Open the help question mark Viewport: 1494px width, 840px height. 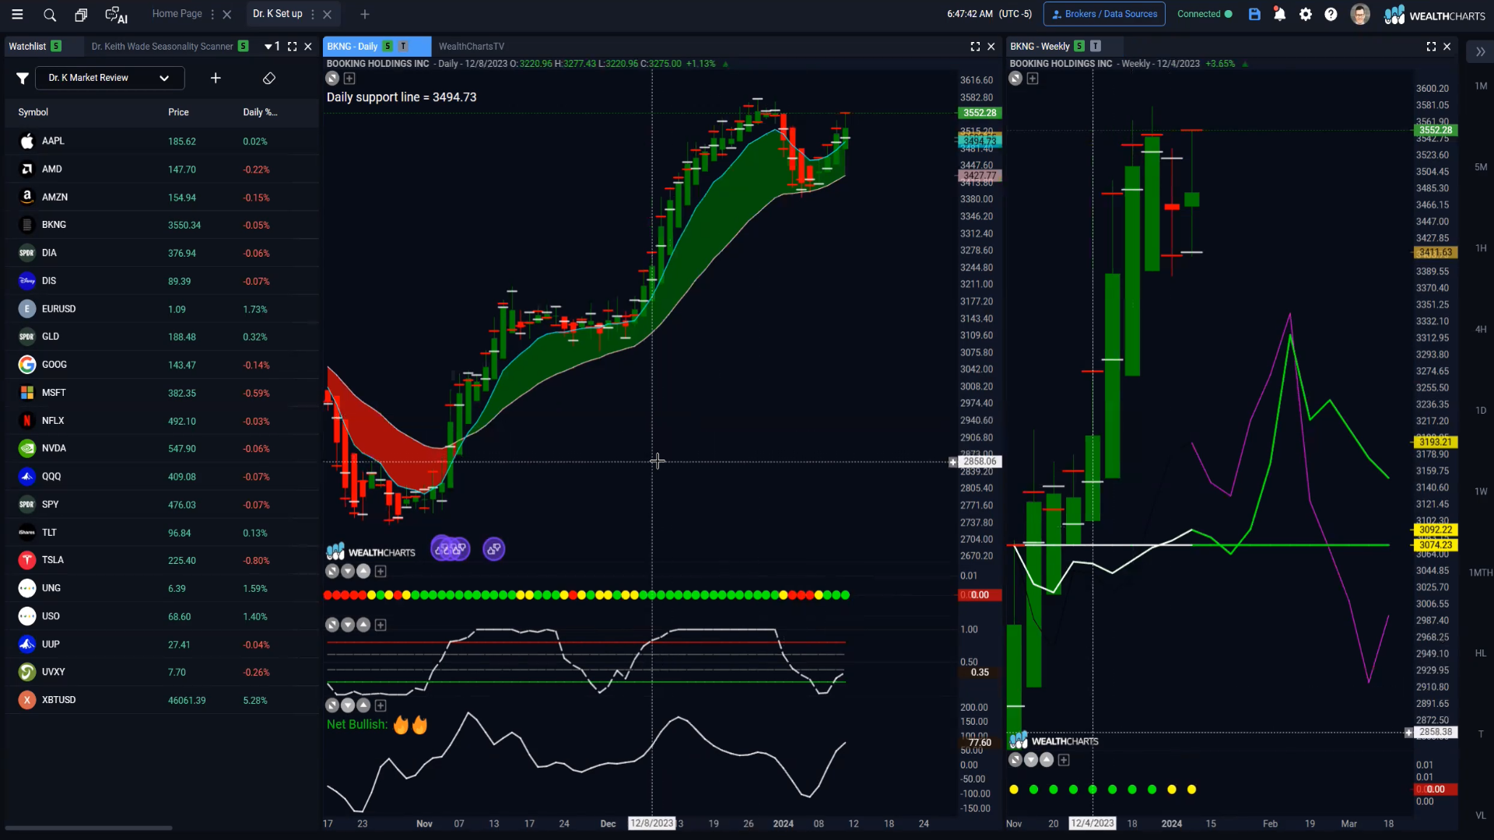1331,14
